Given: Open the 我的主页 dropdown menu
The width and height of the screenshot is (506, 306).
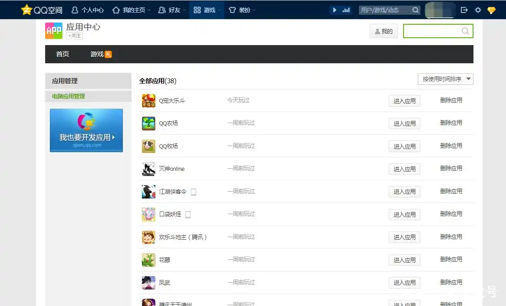Looking at the screenshot, I should coord(131,10).
